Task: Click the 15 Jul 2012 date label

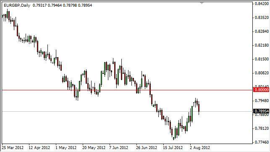Action: [173, 148]
